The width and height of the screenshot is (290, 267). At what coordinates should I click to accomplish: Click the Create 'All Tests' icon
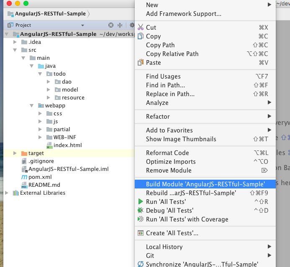(x=141, y=233)
